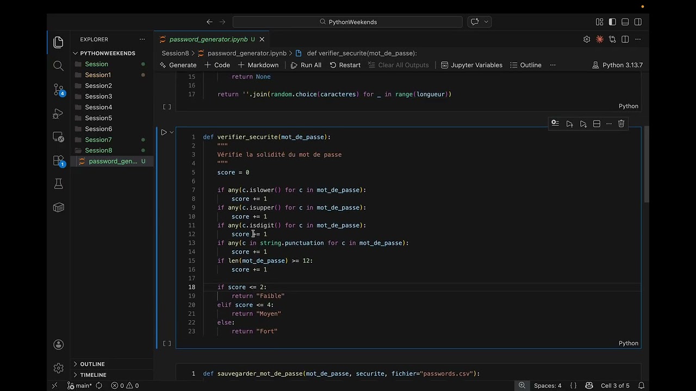Click the orange starburst icon
Screen dimensions: 696x391
(x=600, y=39)
